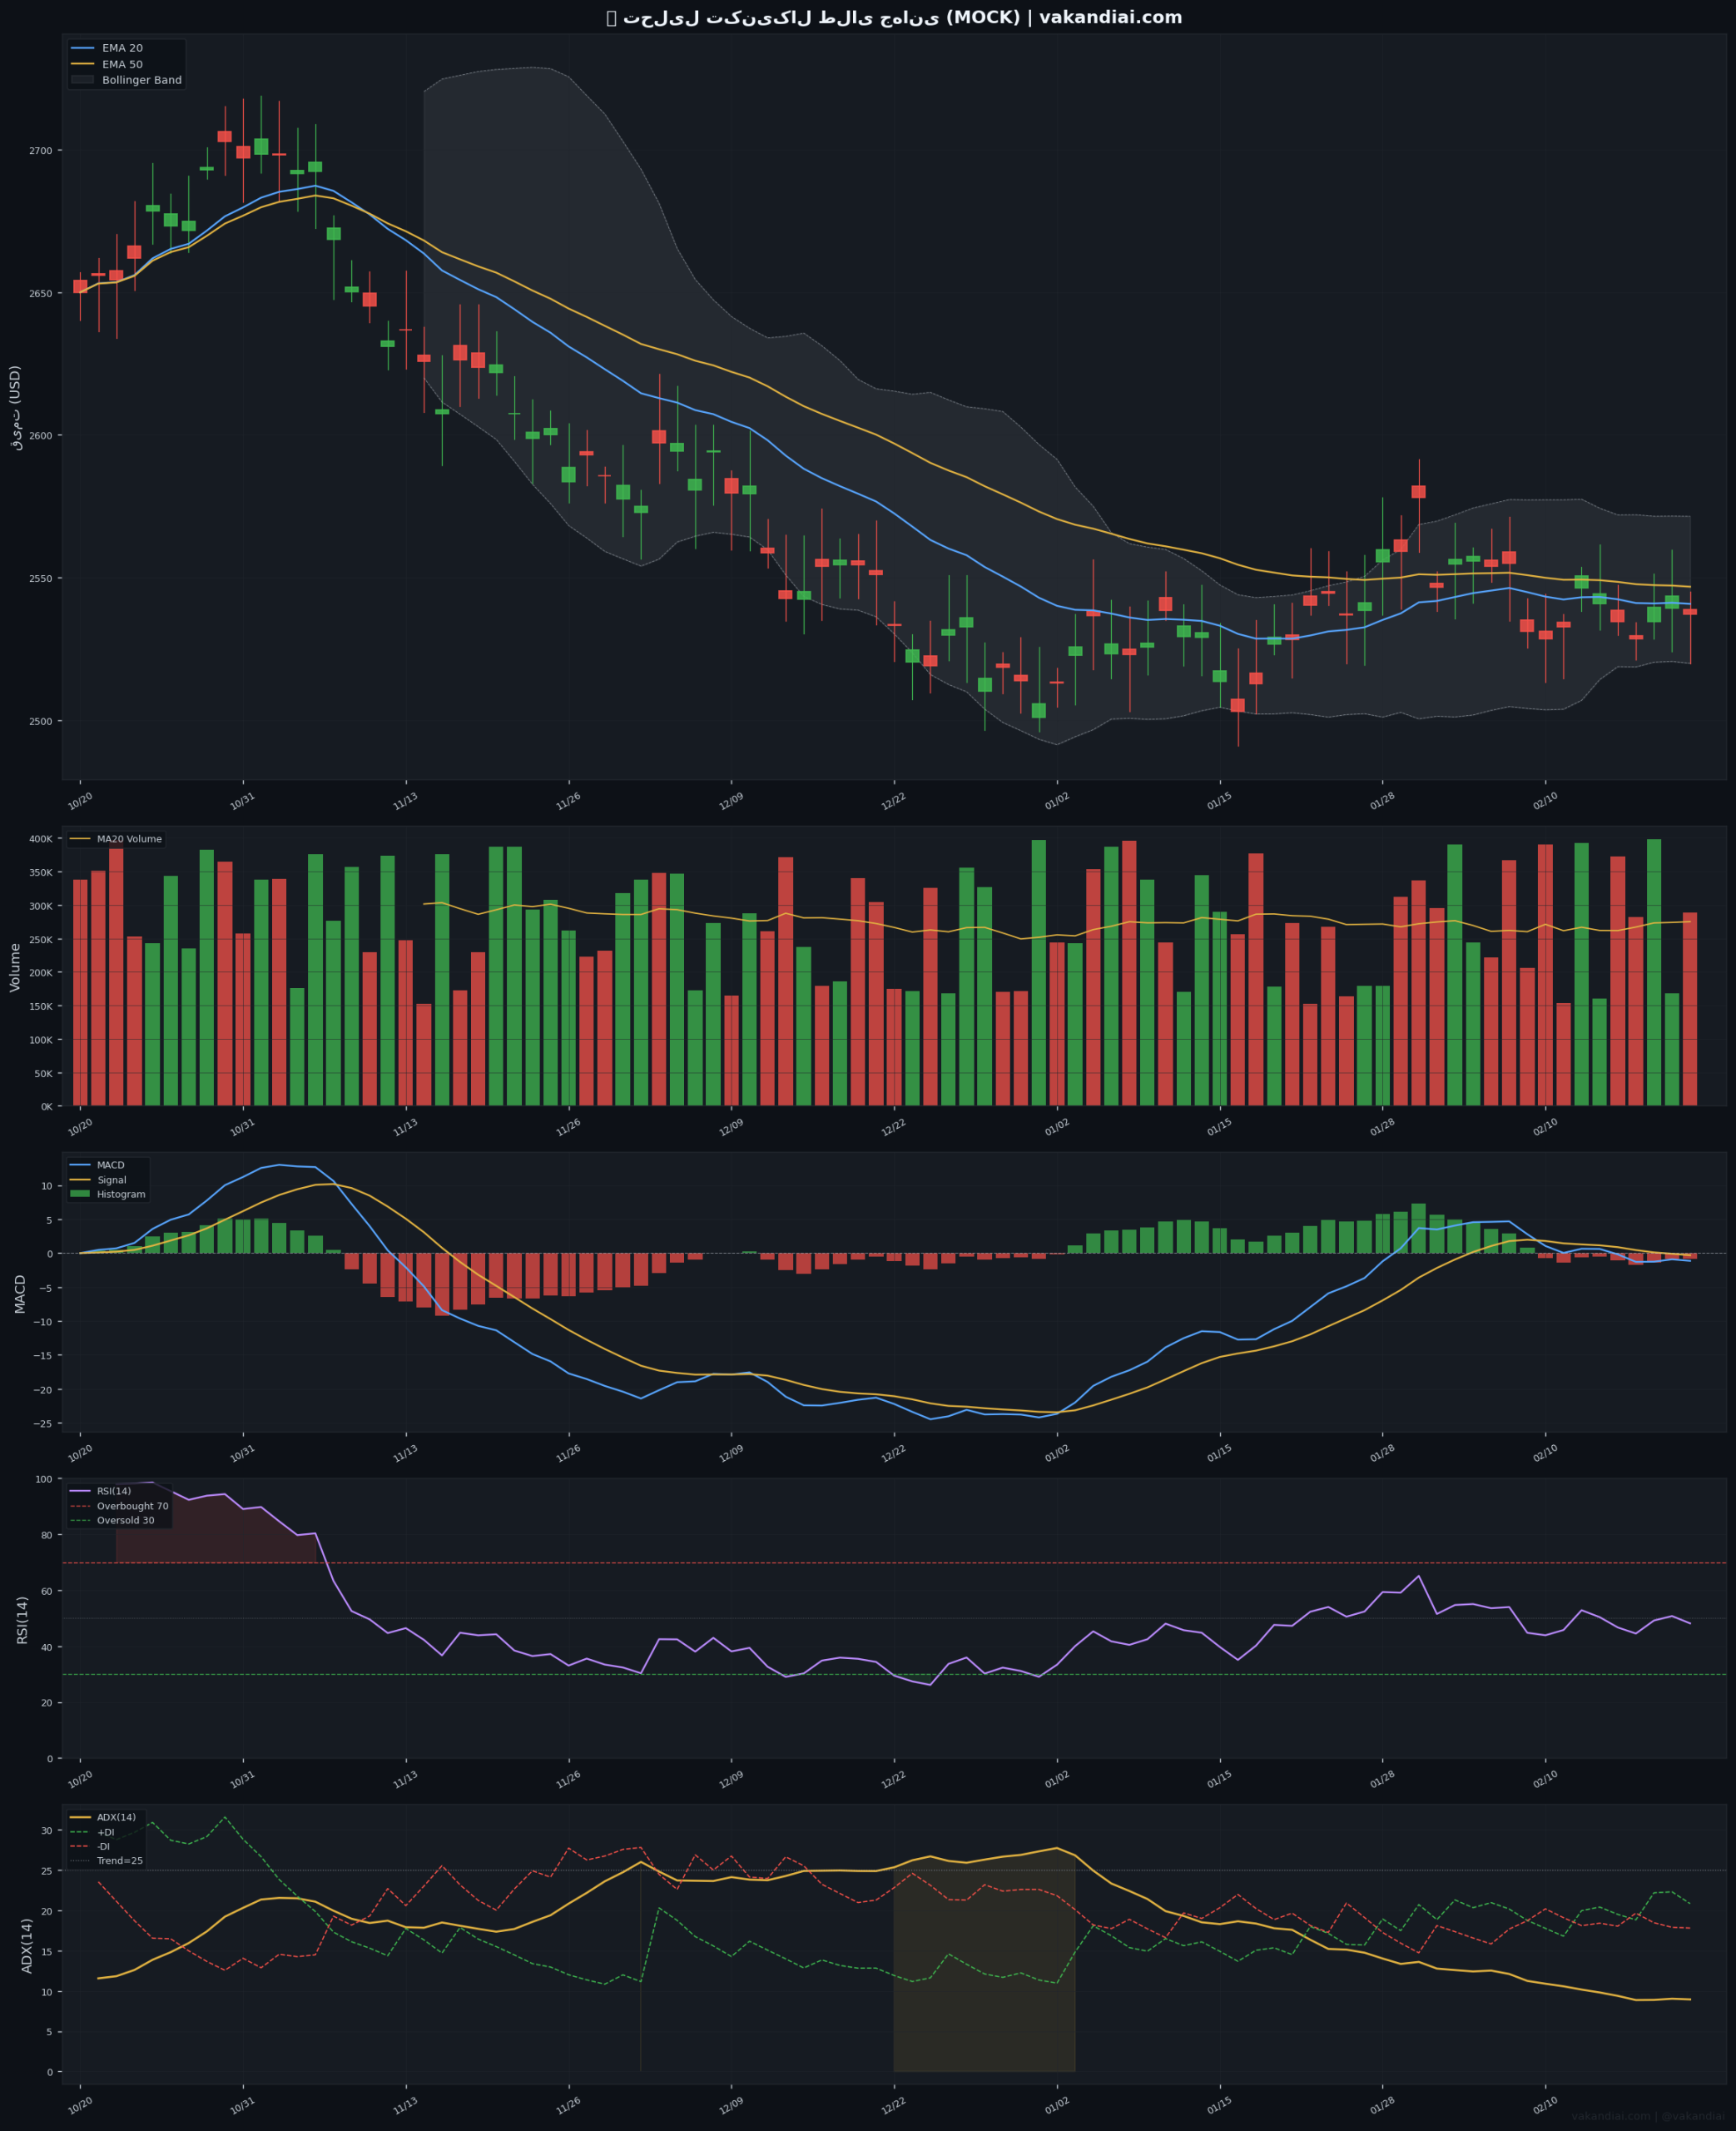Screen dimensions: 1736x2131
Task: Click the -15 value on the MACD axis
Action: coord(45,1356)
